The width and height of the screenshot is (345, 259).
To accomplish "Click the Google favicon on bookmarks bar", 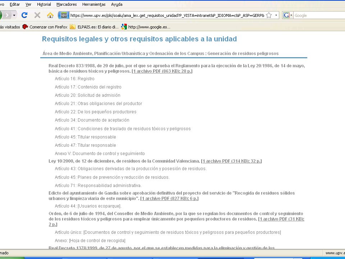I will (124, 27).
